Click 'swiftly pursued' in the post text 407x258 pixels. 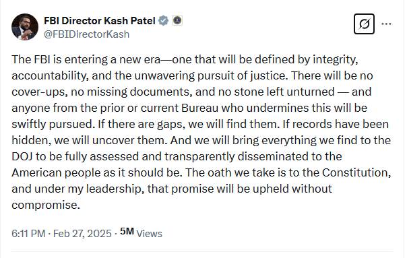(52, 125)
